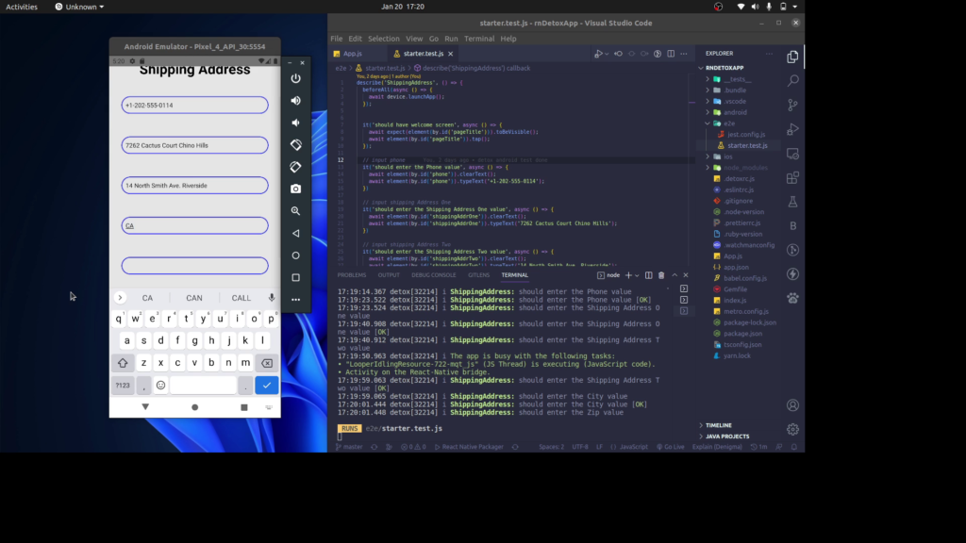Expand the TIMELINE section

718,425
